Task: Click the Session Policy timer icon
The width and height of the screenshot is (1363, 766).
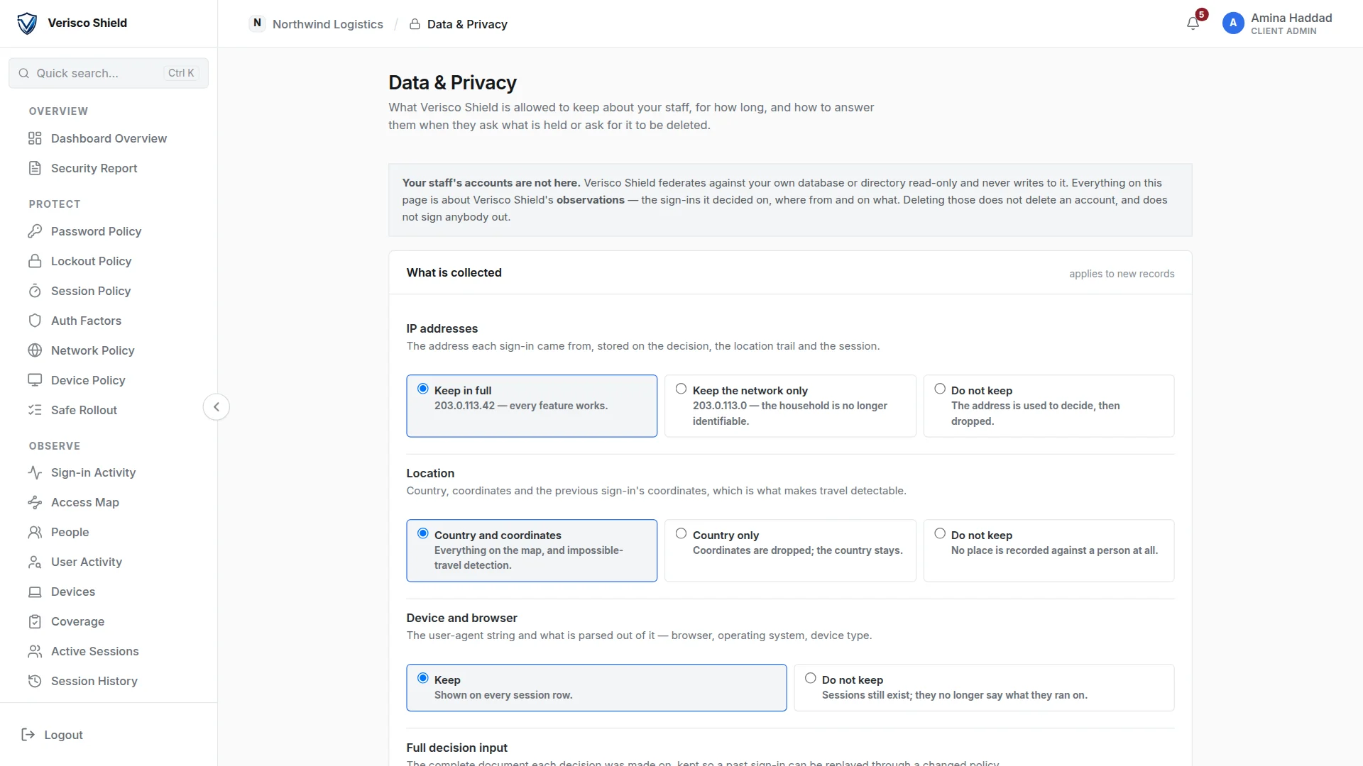Action: (35, 291)
